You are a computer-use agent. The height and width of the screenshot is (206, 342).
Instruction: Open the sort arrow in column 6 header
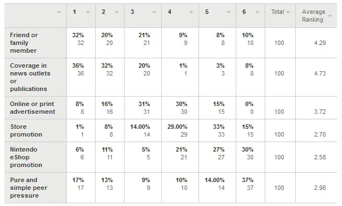[257, 12]
